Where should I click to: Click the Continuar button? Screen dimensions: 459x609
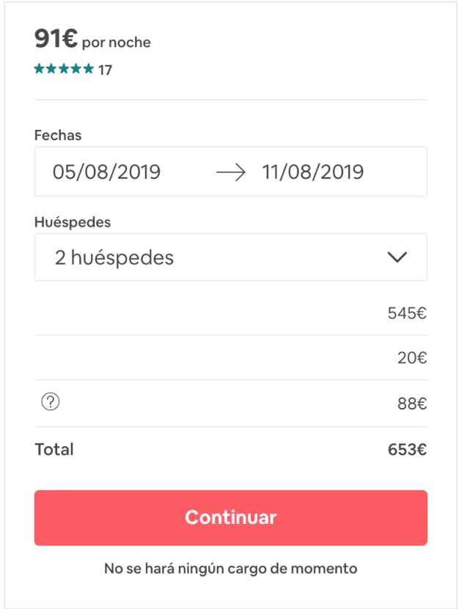coord(230,517)
